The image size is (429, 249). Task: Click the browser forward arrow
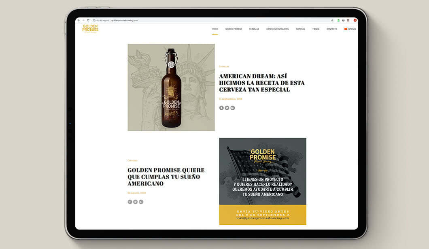point(83,20)
